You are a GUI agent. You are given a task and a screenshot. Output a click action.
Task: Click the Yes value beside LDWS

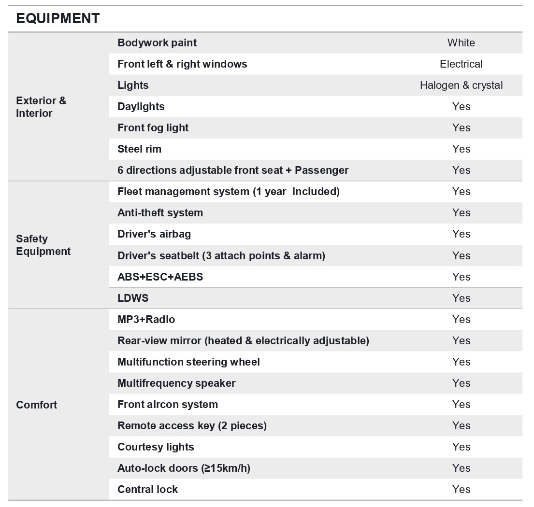461,298
